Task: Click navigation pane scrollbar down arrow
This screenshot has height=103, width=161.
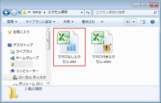Action: point(48,83)
